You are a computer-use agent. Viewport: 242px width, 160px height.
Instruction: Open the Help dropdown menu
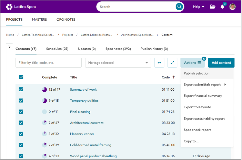coord(199,7)
